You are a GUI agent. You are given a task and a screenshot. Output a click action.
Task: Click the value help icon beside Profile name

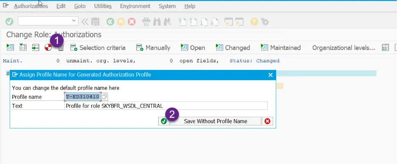click(x=105, y=97)
